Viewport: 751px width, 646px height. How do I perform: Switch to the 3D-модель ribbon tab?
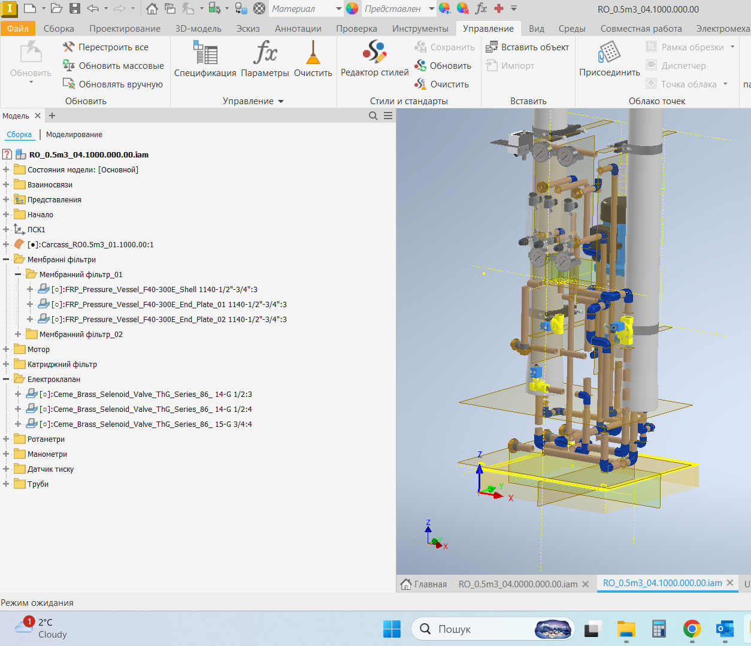tap(198, 28)
